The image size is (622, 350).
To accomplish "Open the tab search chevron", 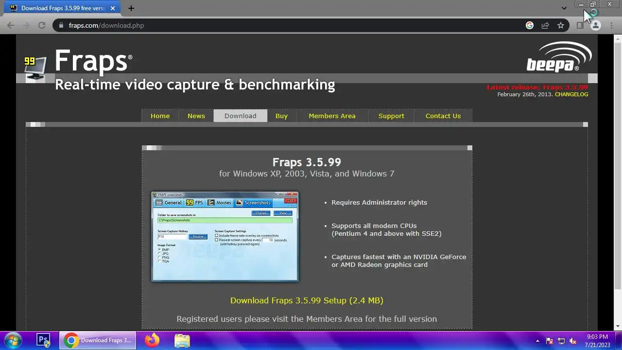I will (564, 8).
